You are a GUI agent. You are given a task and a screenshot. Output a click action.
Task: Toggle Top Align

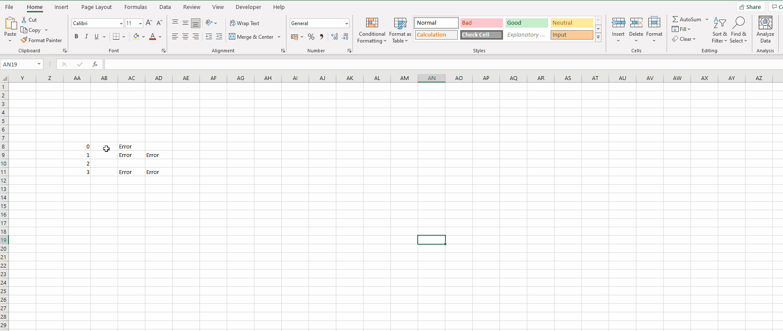175,23
